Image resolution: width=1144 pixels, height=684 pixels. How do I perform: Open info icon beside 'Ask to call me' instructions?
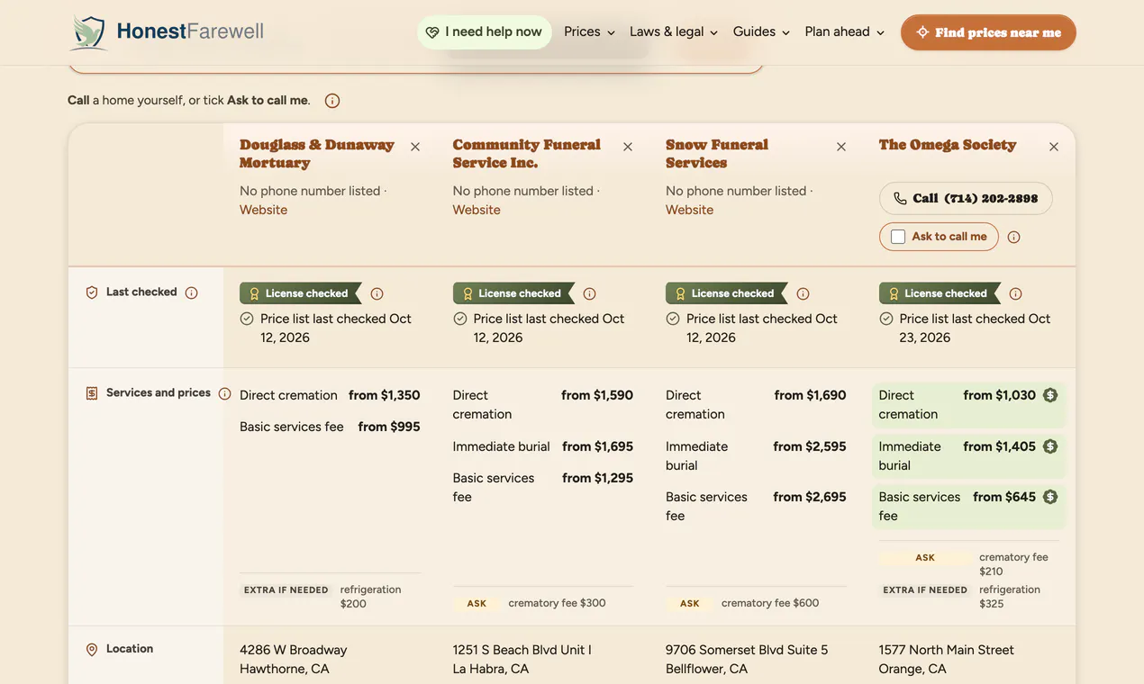[x=332, y=101]
